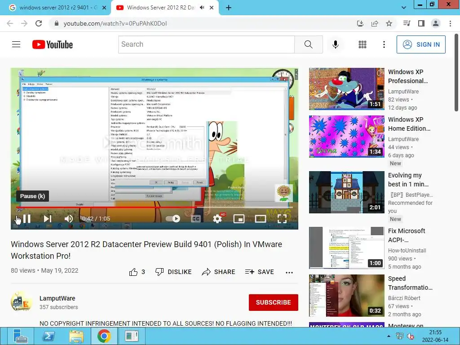Reload the current page
Image resolution: width=460 pixels, height=345 pixels.
(x=39, y=23)
